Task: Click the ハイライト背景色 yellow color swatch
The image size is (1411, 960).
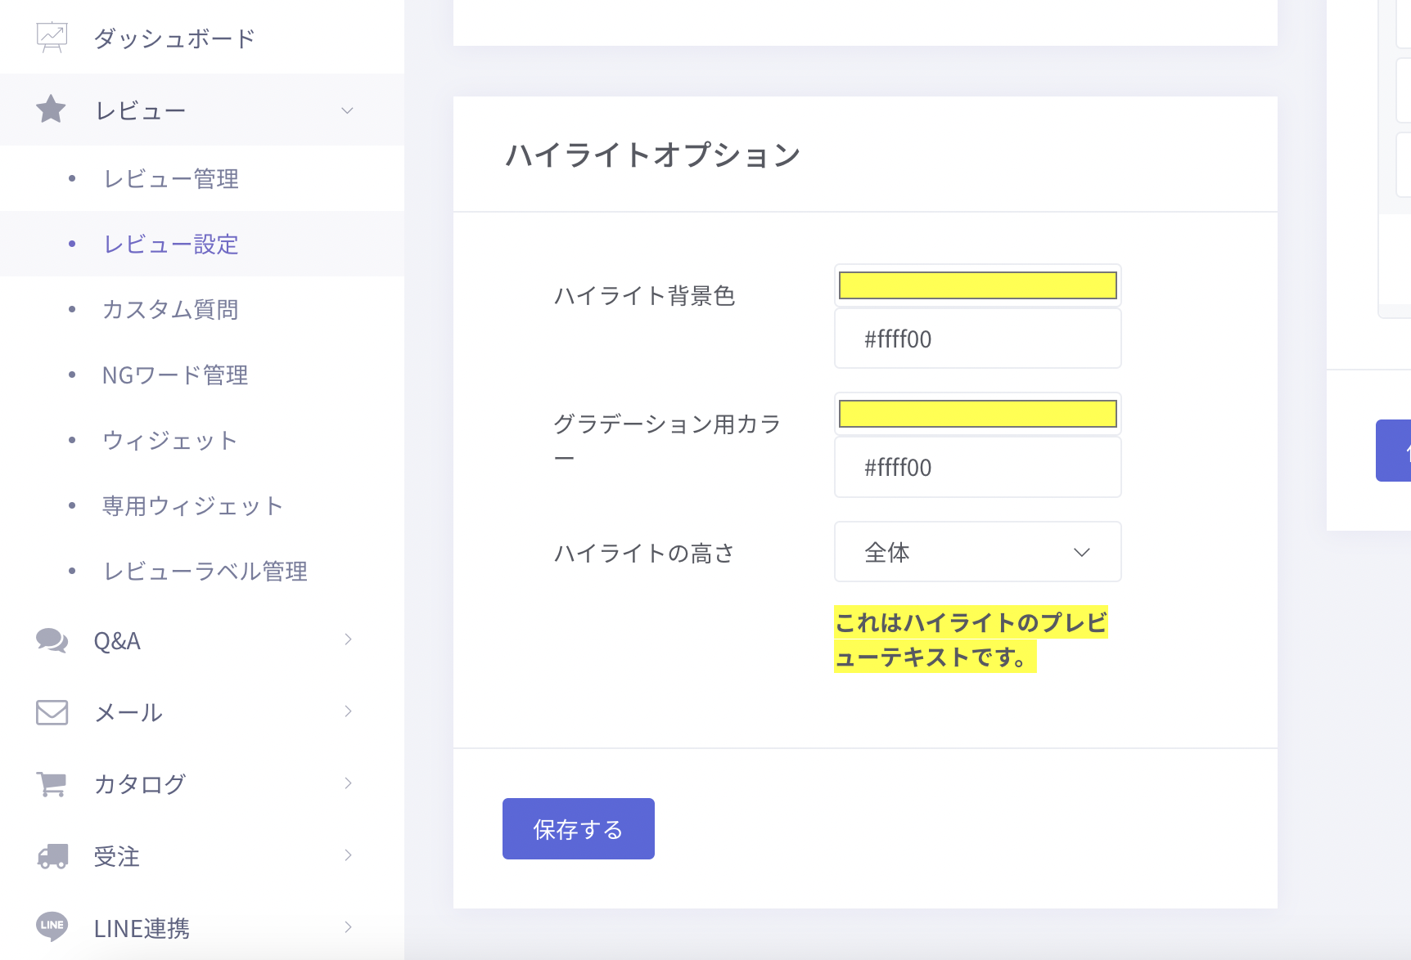Action: pyautogui.click(x=977, y=285)
